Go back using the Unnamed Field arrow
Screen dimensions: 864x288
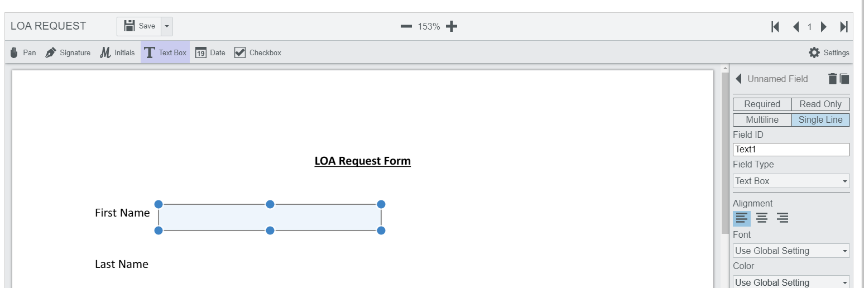(738, 79)
